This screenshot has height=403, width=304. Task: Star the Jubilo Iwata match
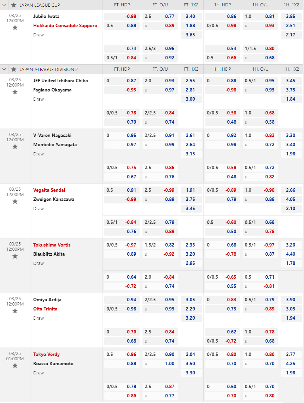coord(15,28)
